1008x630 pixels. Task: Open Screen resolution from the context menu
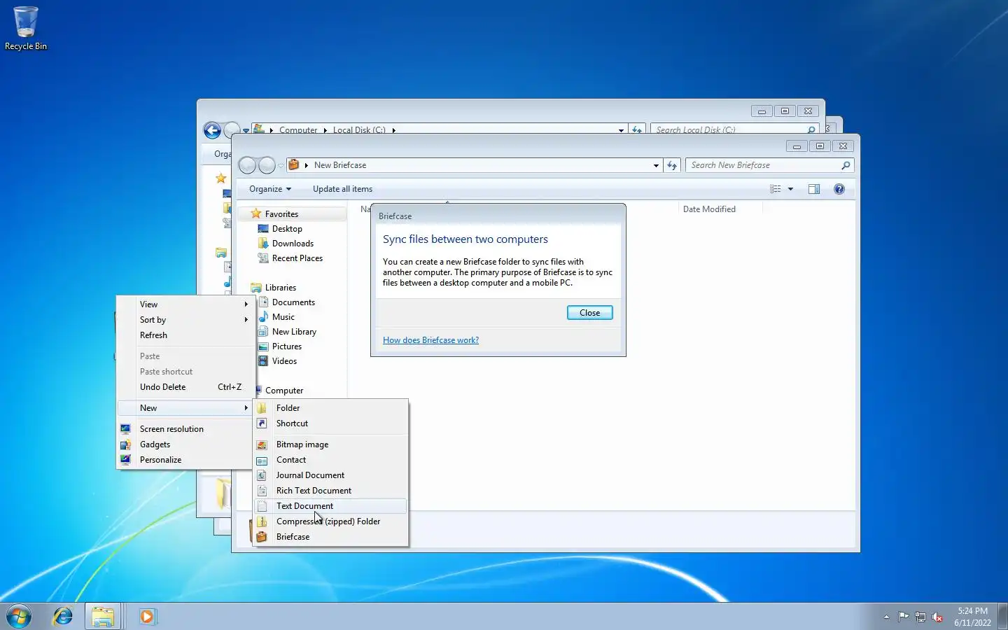185,429
